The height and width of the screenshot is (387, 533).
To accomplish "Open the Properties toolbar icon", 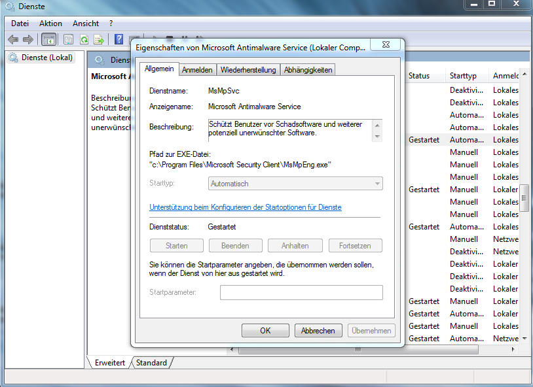I will point(68,40).
